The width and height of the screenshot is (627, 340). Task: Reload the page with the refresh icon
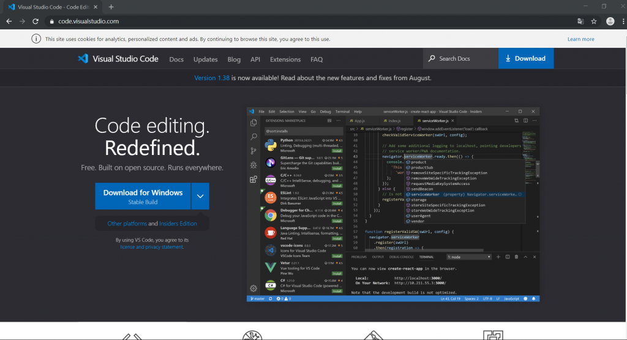click(x=36, y=21)
